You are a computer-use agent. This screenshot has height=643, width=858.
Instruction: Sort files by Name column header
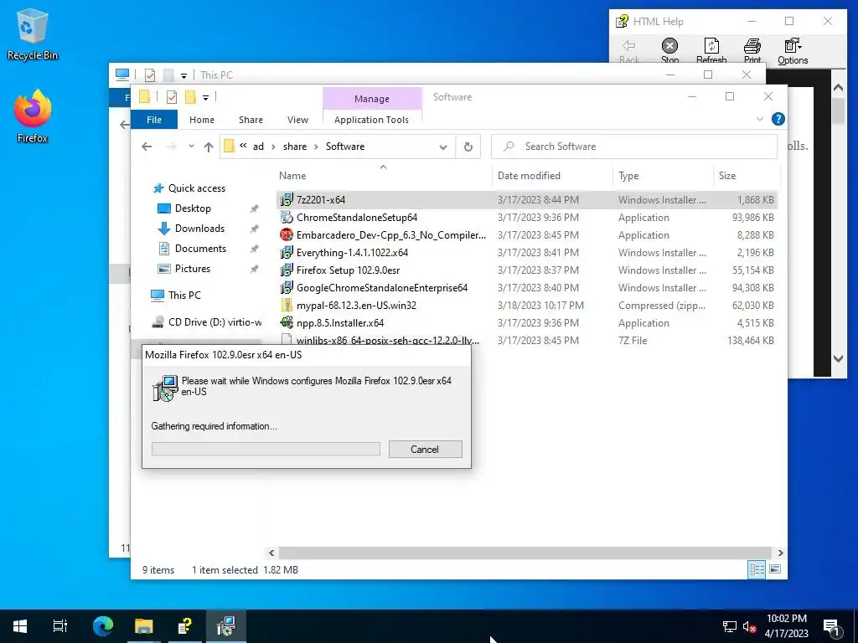coord(383,176)
